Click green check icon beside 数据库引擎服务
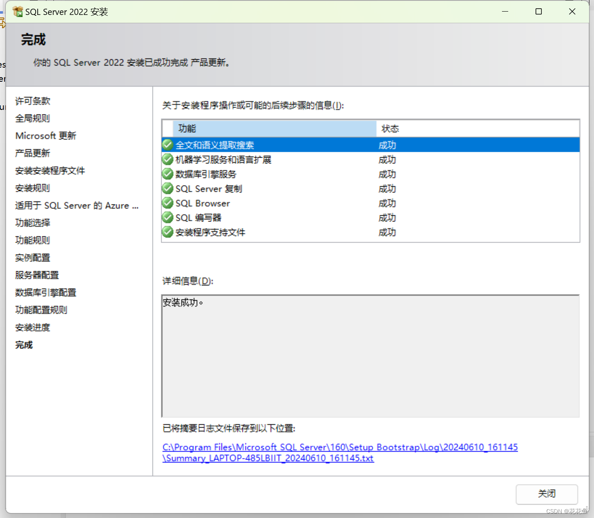 167,174
